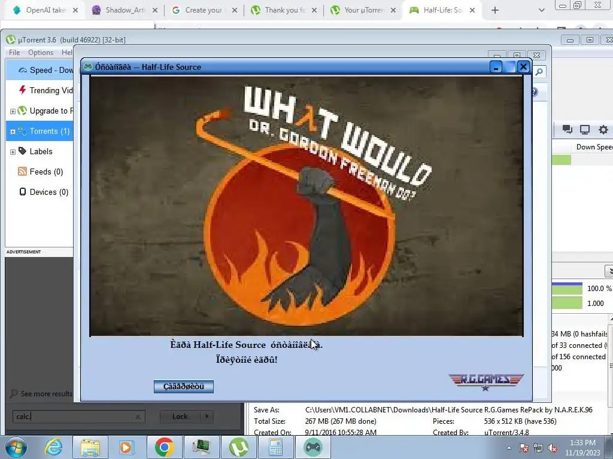This screenshot has height=459, width=613.
Task: Open a new browser tab
Action: (x=495, y=11)
